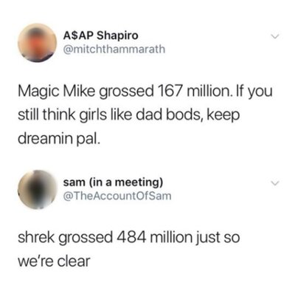Screen dimensions: 295x291
Task: Select the line 'shrek grossed 484 million just so'
Action: [x=128, y=238]
